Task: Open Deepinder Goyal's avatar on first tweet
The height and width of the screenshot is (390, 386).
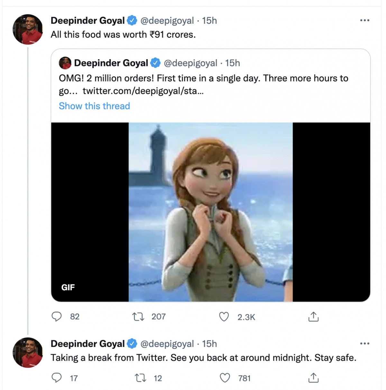Action: click(x=28, y=29)
